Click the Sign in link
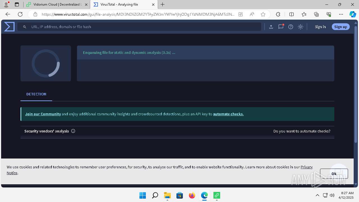 point(320,27)
